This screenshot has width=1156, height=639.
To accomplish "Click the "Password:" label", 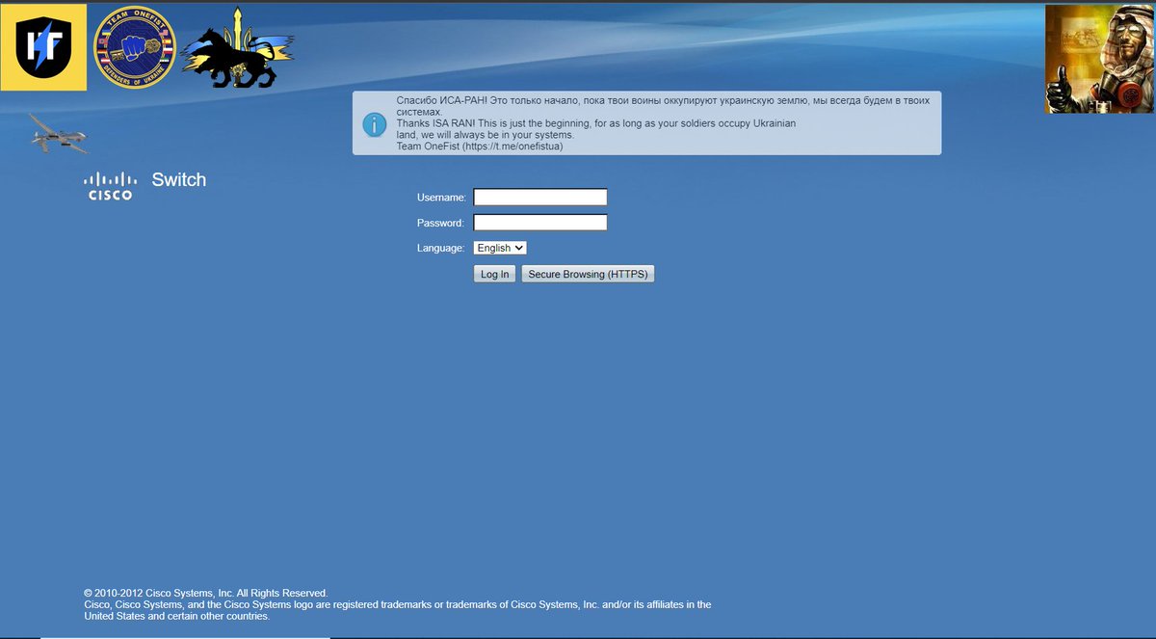I will (441, 223).
